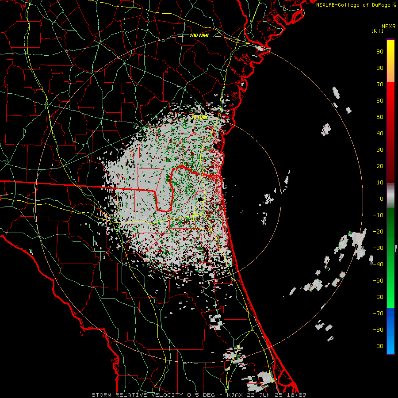The height and width of the screenshot is (398, 398).
Task: Click the -70 value on velocity scale
Action: (x=378, y=314)
